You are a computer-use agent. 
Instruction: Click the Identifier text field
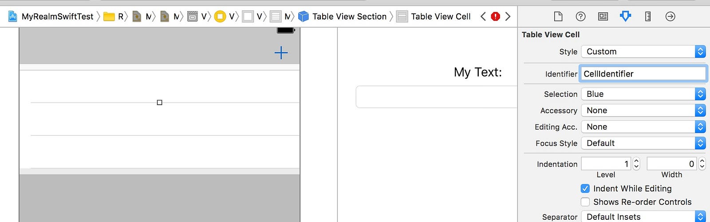(643, 73)
